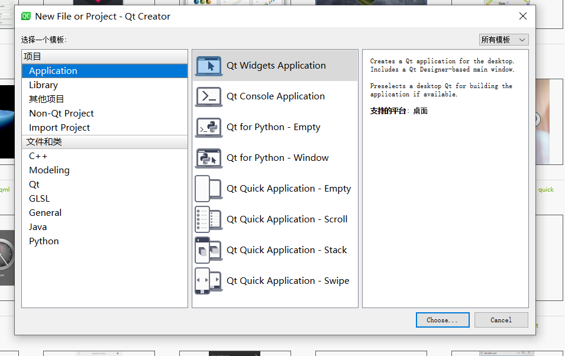Select the Qt Console Application terminal icon
The image size is (565, 356).
point(209,96)
